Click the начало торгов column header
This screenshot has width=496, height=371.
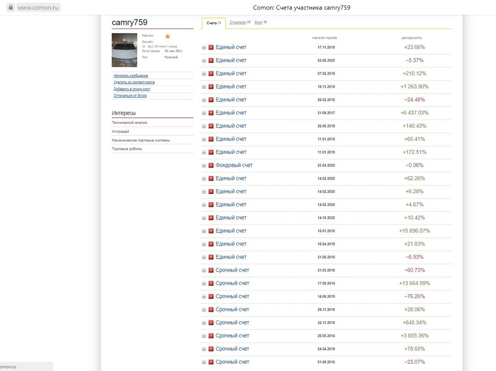pyautogui.click(x=324, y=38)
